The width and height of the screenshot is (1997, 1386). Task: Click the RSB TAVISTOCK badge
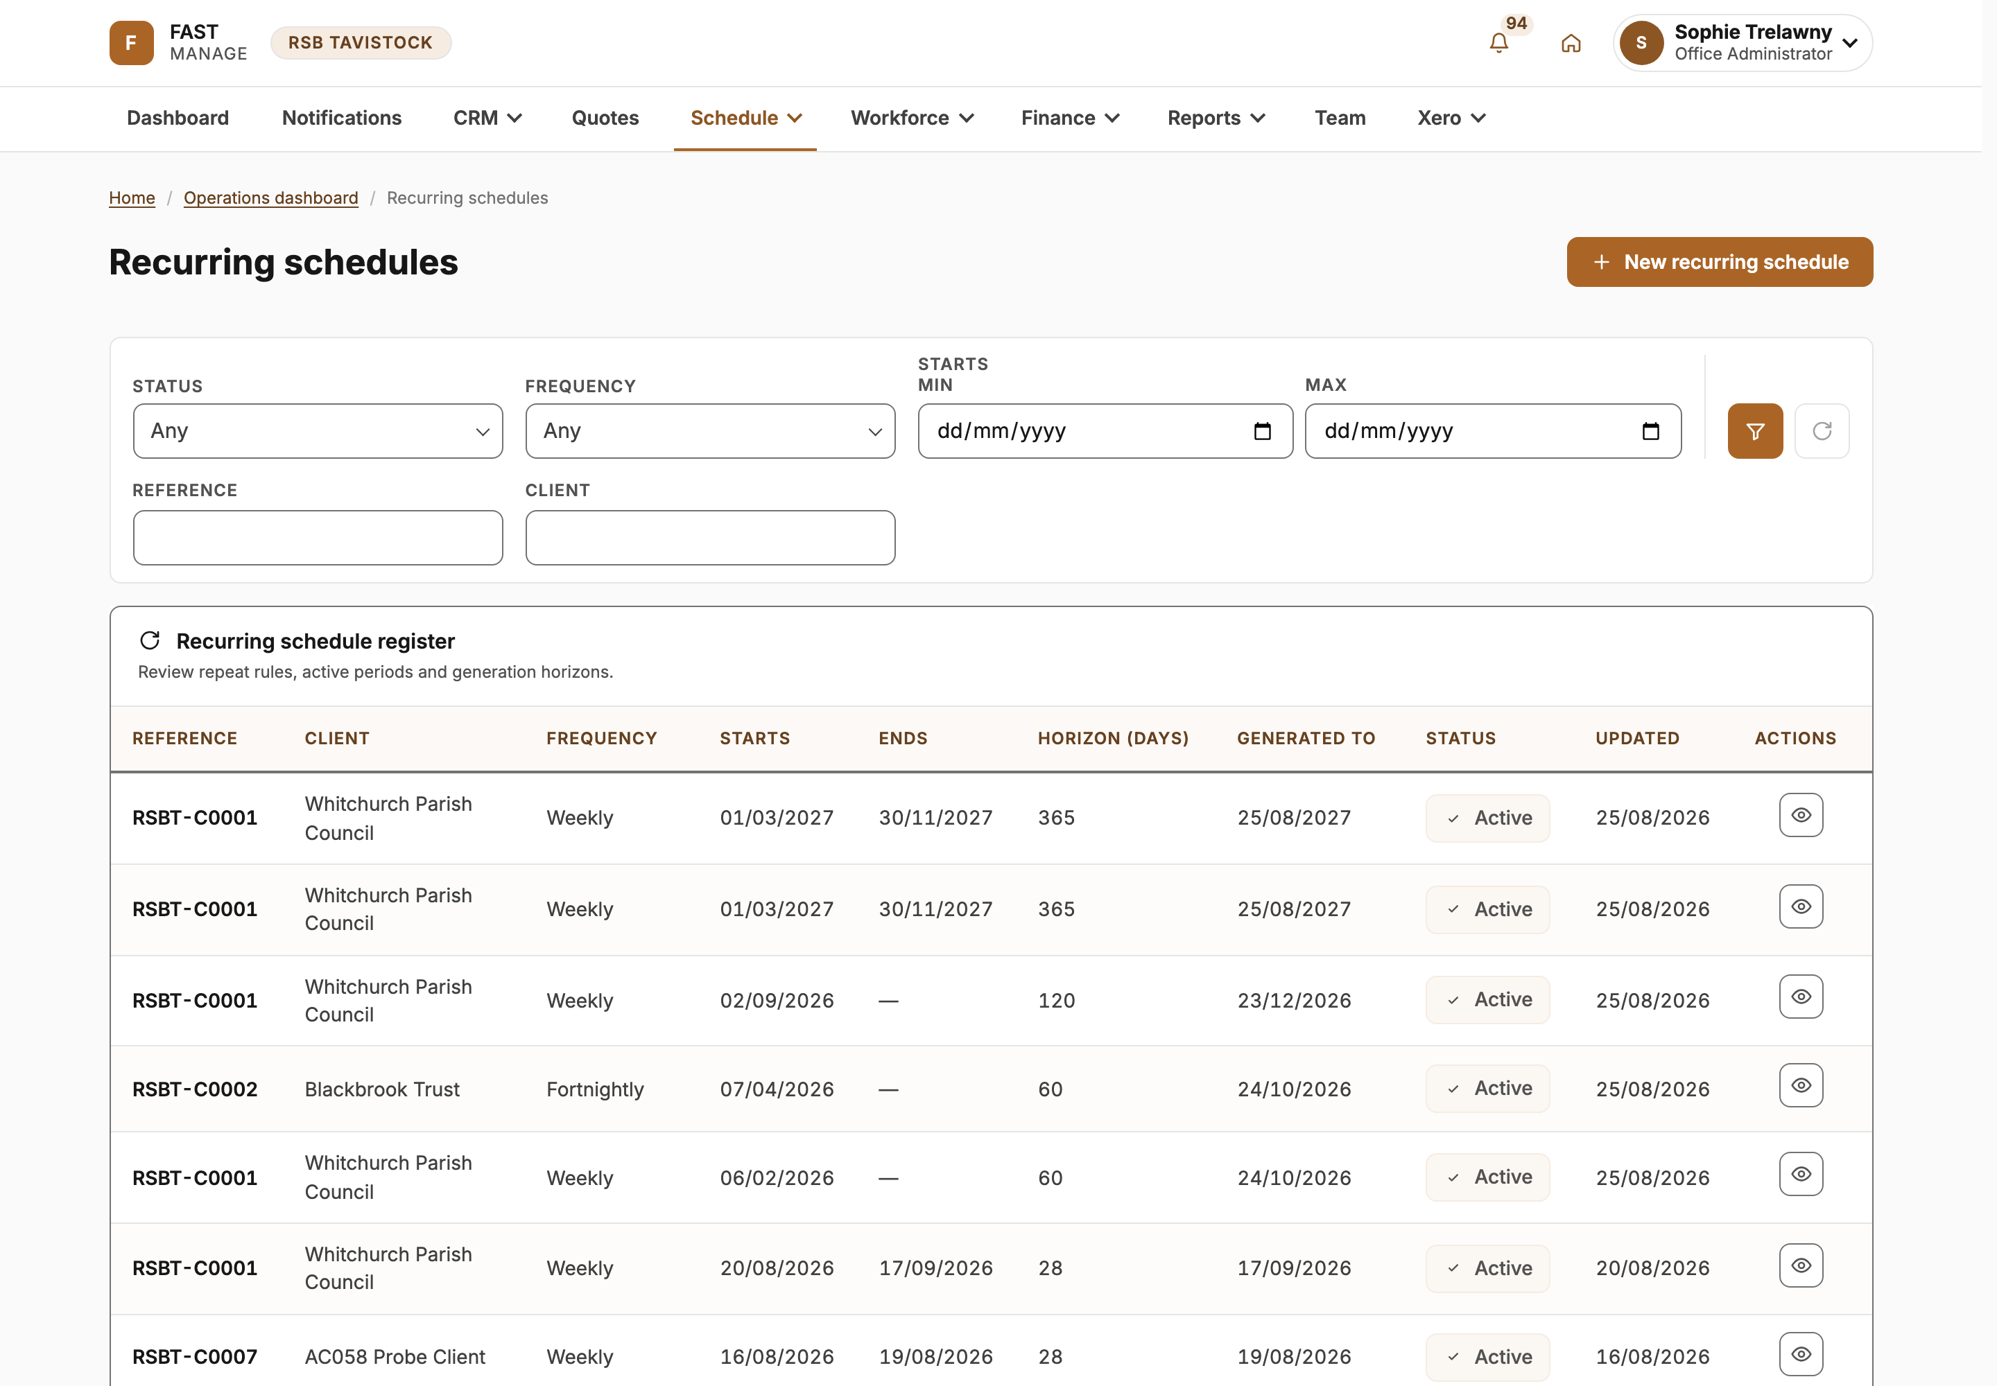click(x=361, y=42)
